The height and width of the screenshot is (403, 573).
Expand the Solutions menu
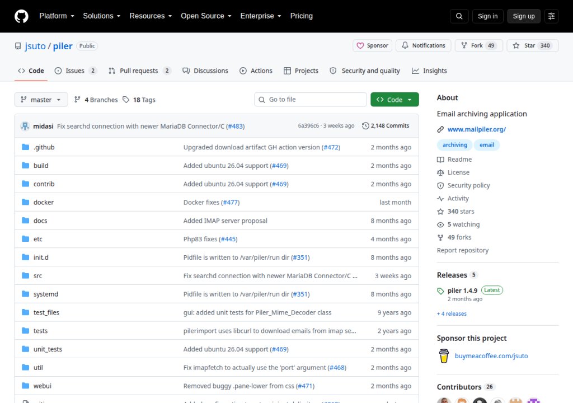[102, 16]
